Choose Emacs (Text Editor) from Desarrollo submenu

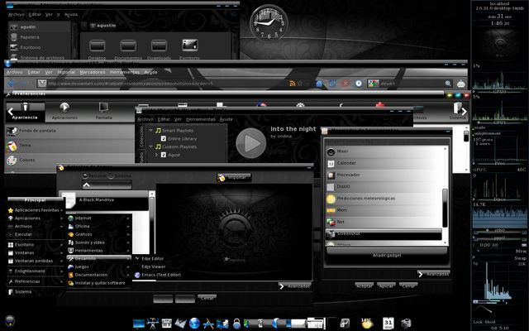(x=158, y=275)
